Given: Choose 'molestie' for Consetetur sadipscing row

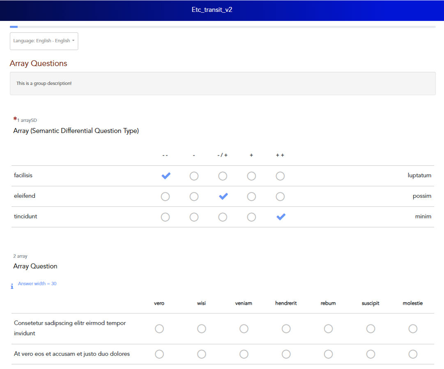Looking at the screenshot, I should point(413,329).
